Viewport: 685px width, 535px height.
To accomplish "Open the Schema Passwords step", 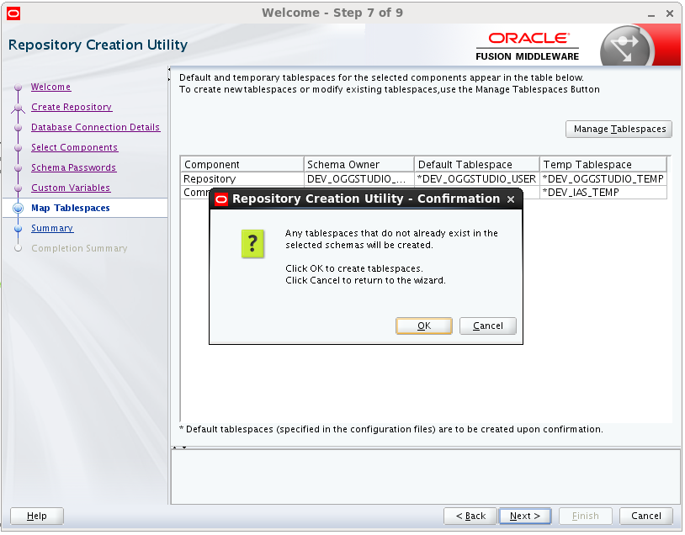I will (73, 167).
